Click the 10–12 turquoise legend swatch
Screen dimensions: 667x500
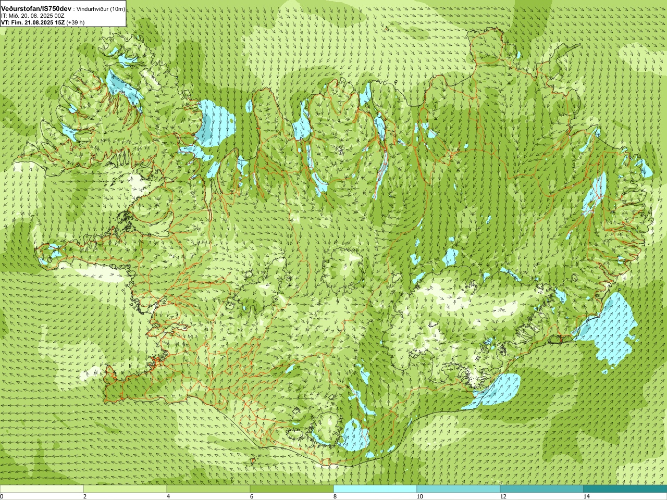(459, 489)
